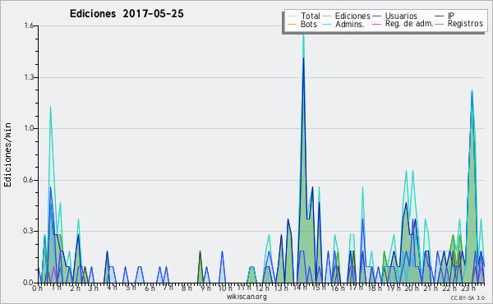Click the 5 h x-axis label

coord(131,288)
